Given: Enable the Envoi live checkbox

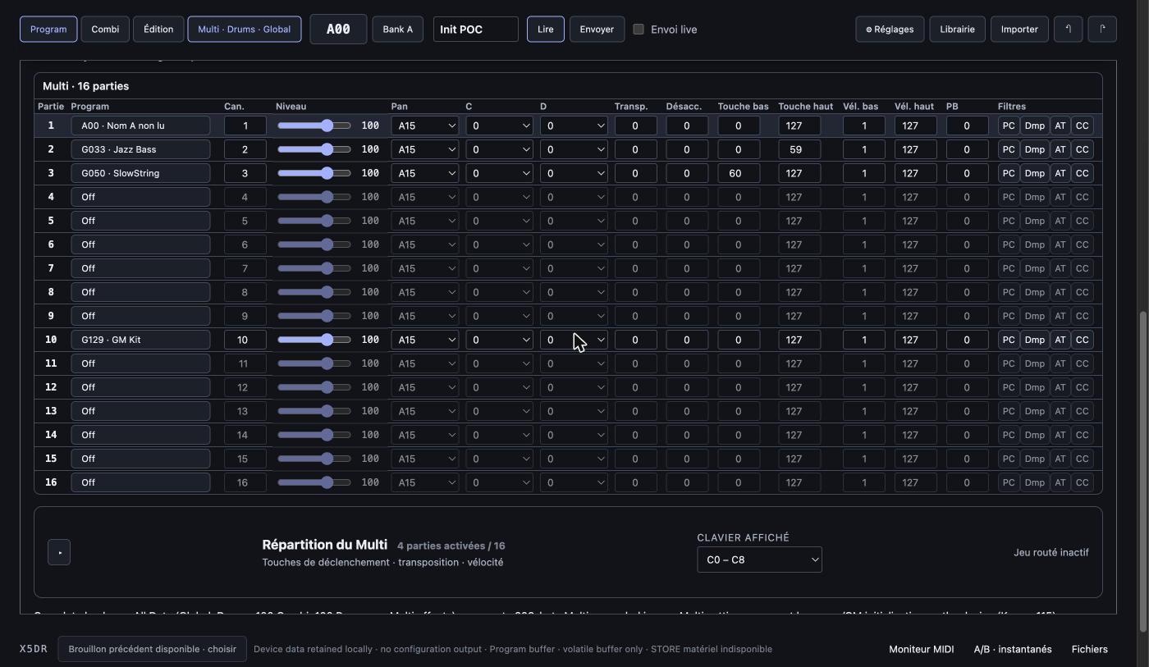Looking at the screenshot, I should pos(639,30).
